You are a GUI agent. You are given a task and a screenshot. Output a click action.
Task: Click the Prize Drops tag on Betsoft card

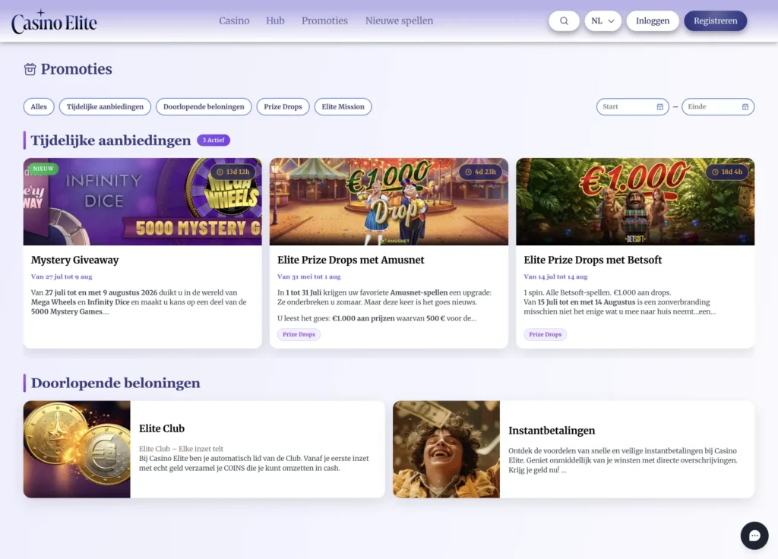(546, 334)
